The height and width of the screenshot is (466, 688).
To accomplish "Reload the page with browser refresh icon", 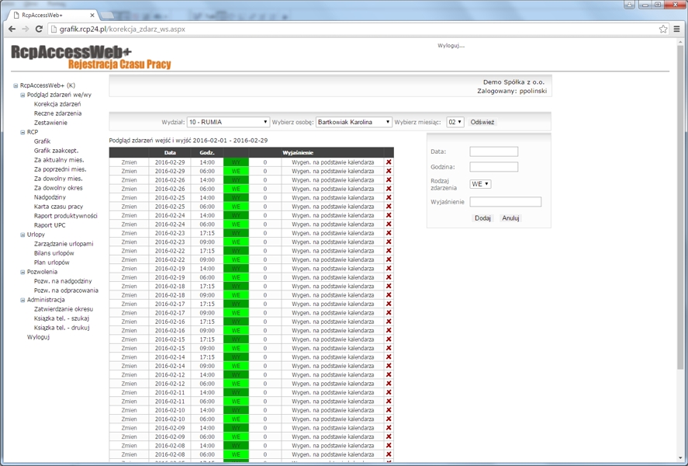I will [39, 29].
